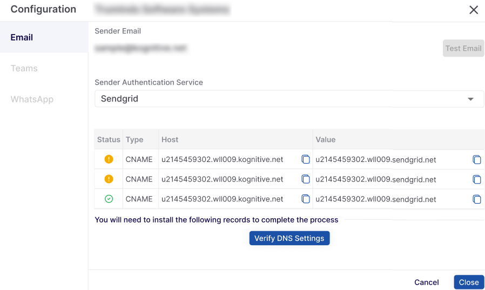
Task: Click Verify DNS Settings
Action: coord(289,238)
